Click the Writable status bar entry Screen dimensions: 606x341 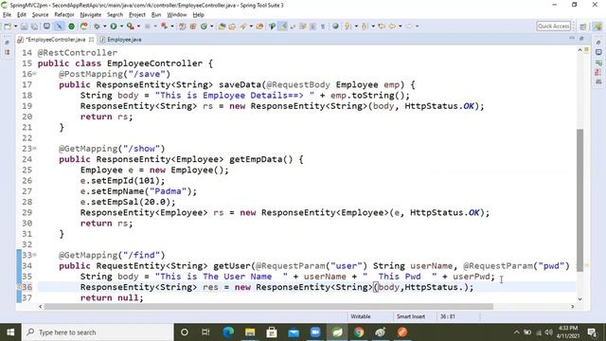pos(361,316)
